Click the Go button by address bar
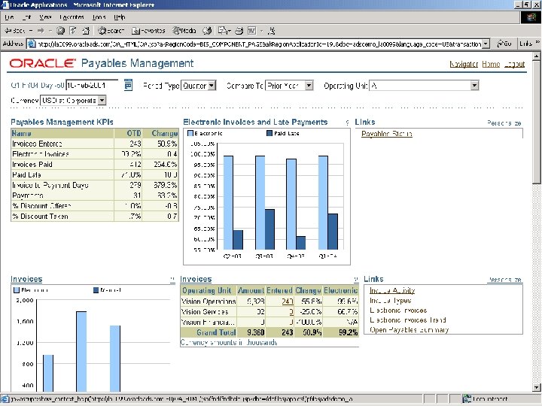Viewport: 542px width, 406px height. point(504,44)
